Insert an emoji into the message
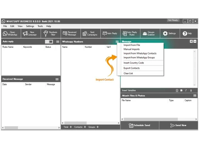 pos(177,91)
